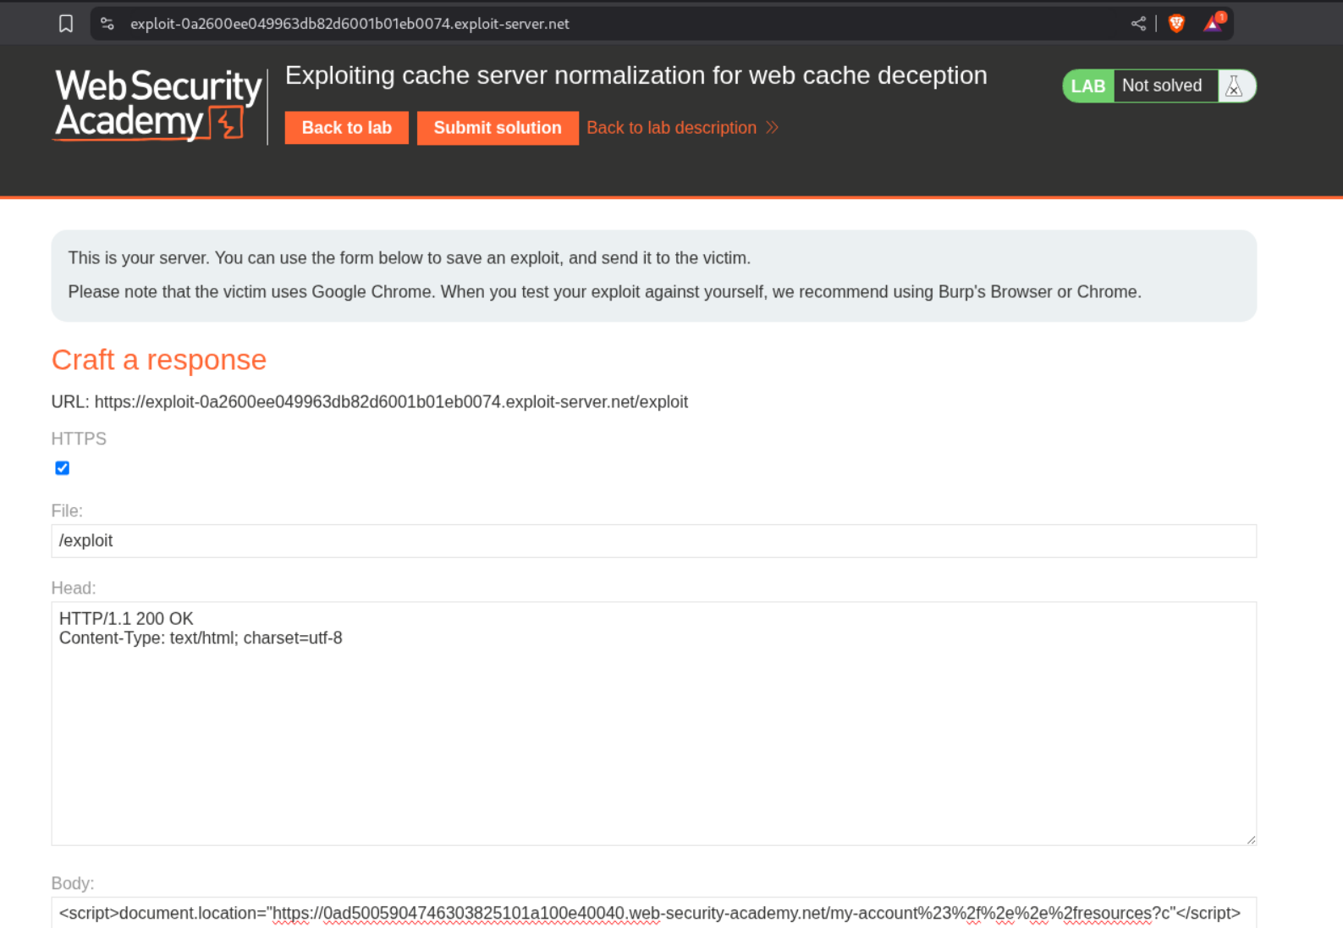Focus the File input containing /exploit

[x=653, y=541]
